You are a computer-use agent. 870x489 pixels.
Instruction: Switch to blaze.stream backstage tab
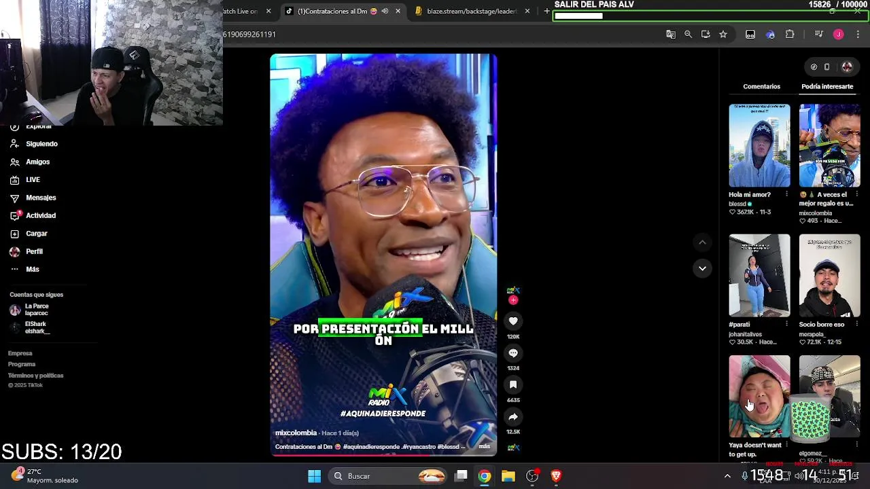(466, 11)
